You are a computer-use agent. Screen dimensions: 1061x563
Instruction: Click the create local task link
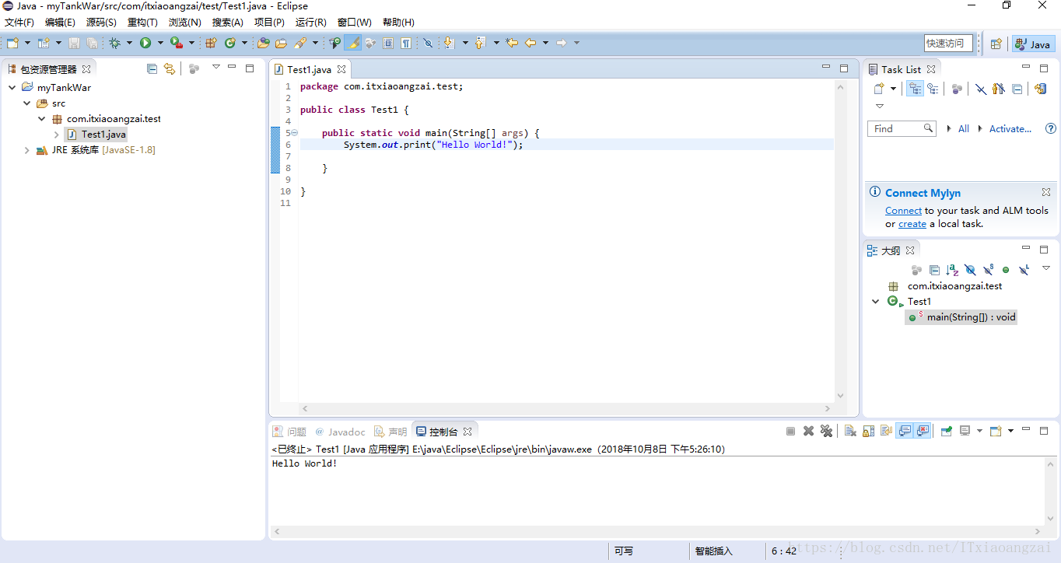(912, 224)
